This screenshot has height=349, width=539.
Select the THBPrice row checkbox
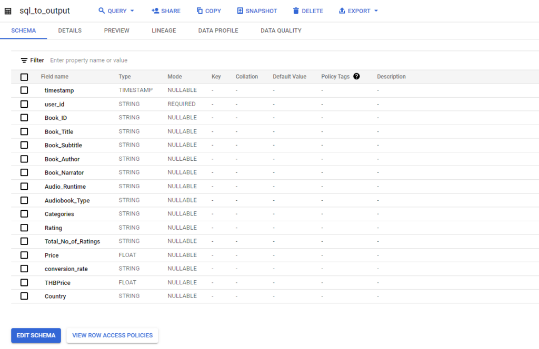pos(24,283)
